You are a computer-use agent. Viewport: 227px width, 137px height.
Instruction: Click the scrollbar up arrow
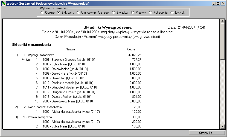[x=223, y=21]
